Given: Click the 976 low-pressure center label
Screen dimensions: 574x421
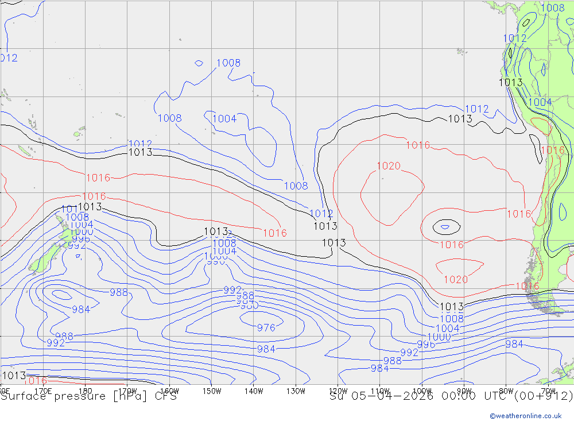Looking at the screenshot, I should point(266,327).
